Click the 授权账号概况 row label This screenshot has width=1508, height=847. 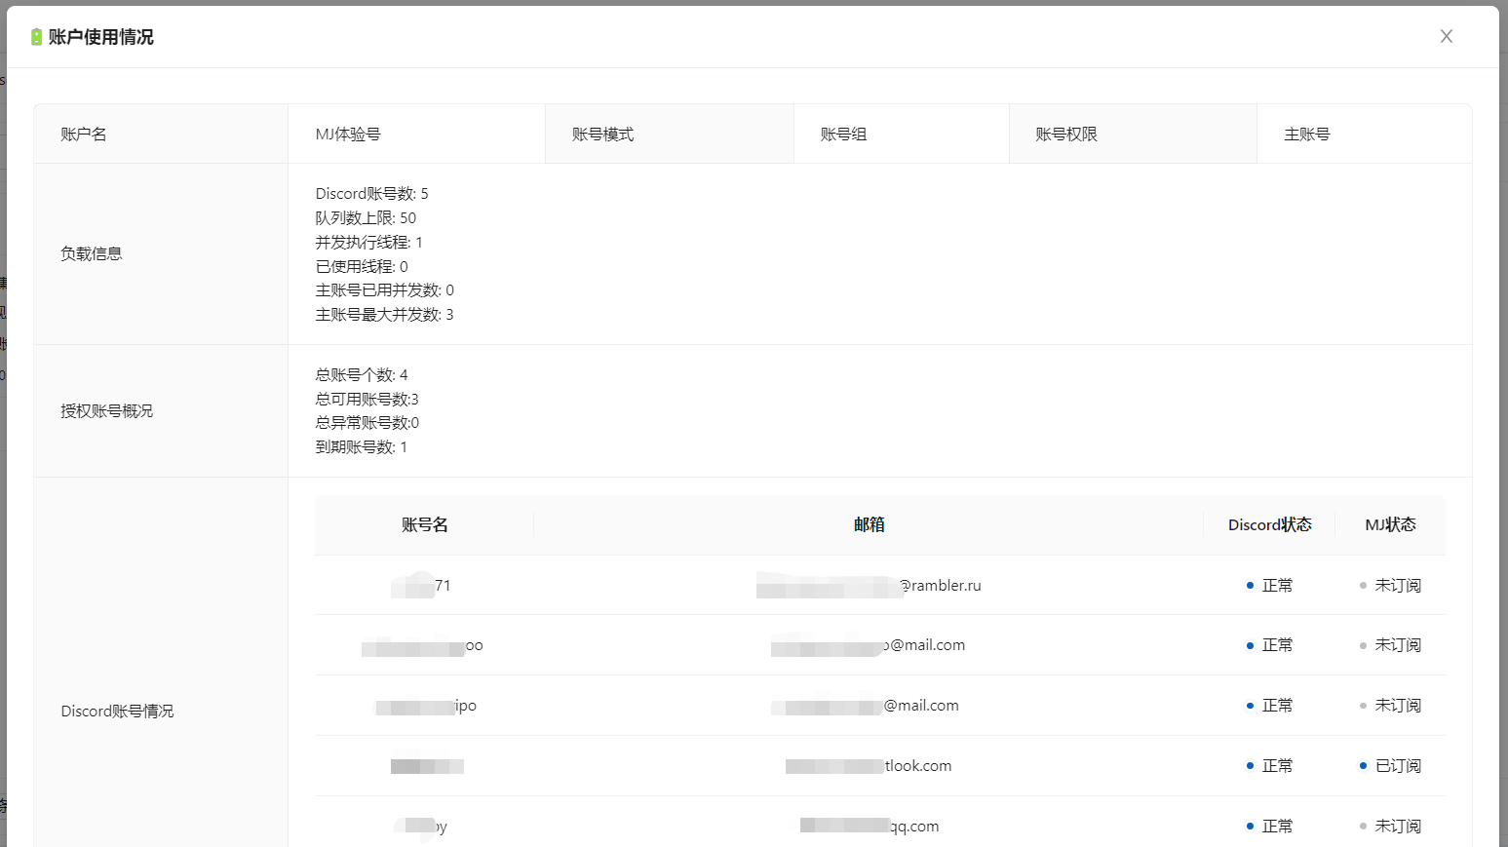coord(106,411)
